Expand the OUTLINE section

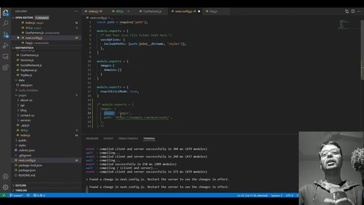[13, 186]
